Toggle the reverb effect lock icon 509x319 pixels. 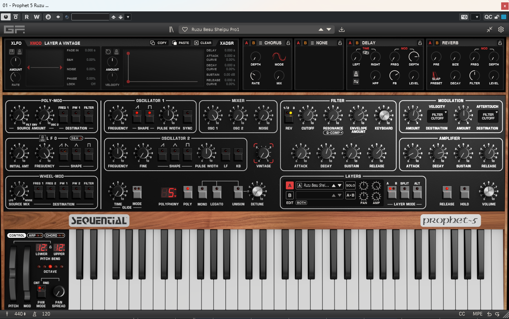500,43
